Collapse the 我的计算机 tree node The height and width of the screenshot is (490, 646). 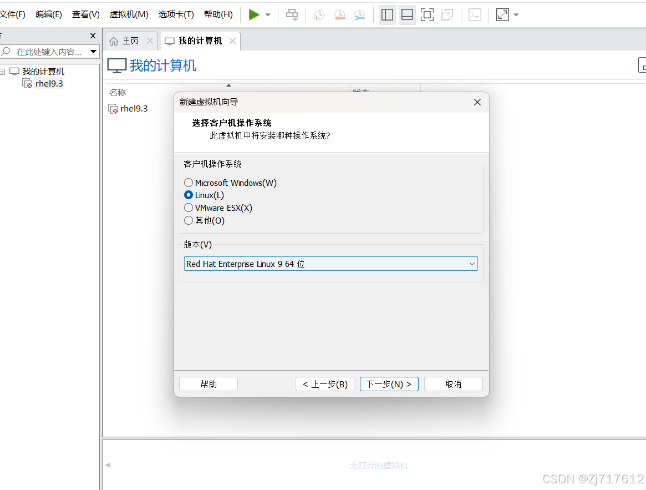[x=2, y=72]
